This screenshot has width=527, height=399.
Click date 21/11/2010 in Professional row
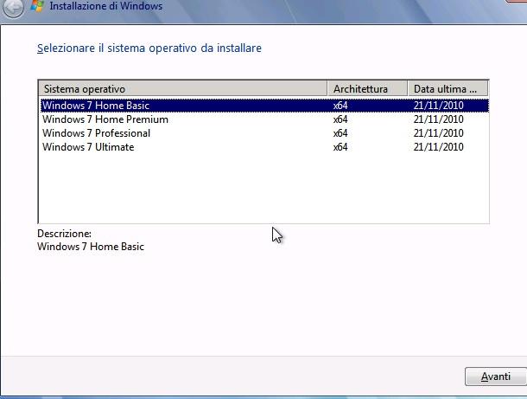click(x=439, y=133)
